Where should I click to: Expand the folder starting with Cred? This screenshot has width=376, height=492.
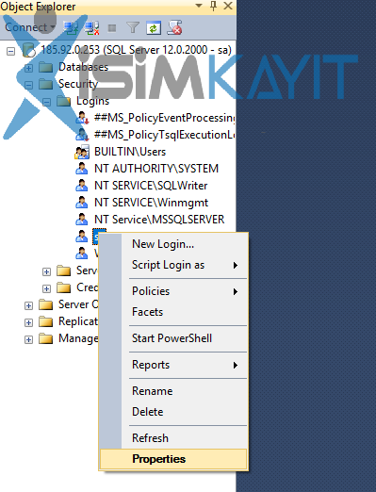pyautogui.click(x=46, y=288)
